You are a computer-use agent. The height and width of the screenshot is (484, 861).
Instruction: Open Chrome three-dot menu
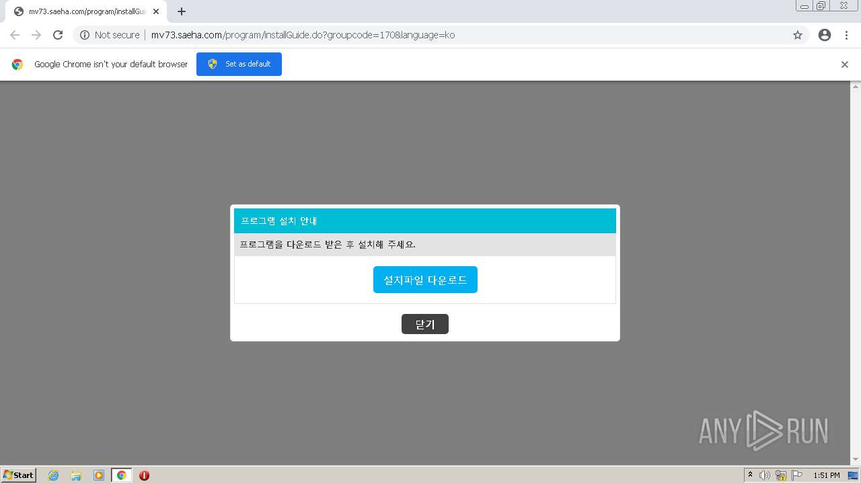tap(847, 35)
